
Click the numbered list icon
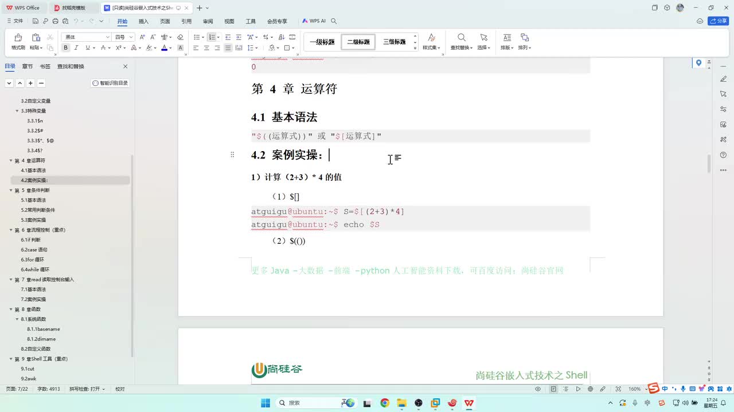pyautogui.click(x=212, y=37)
